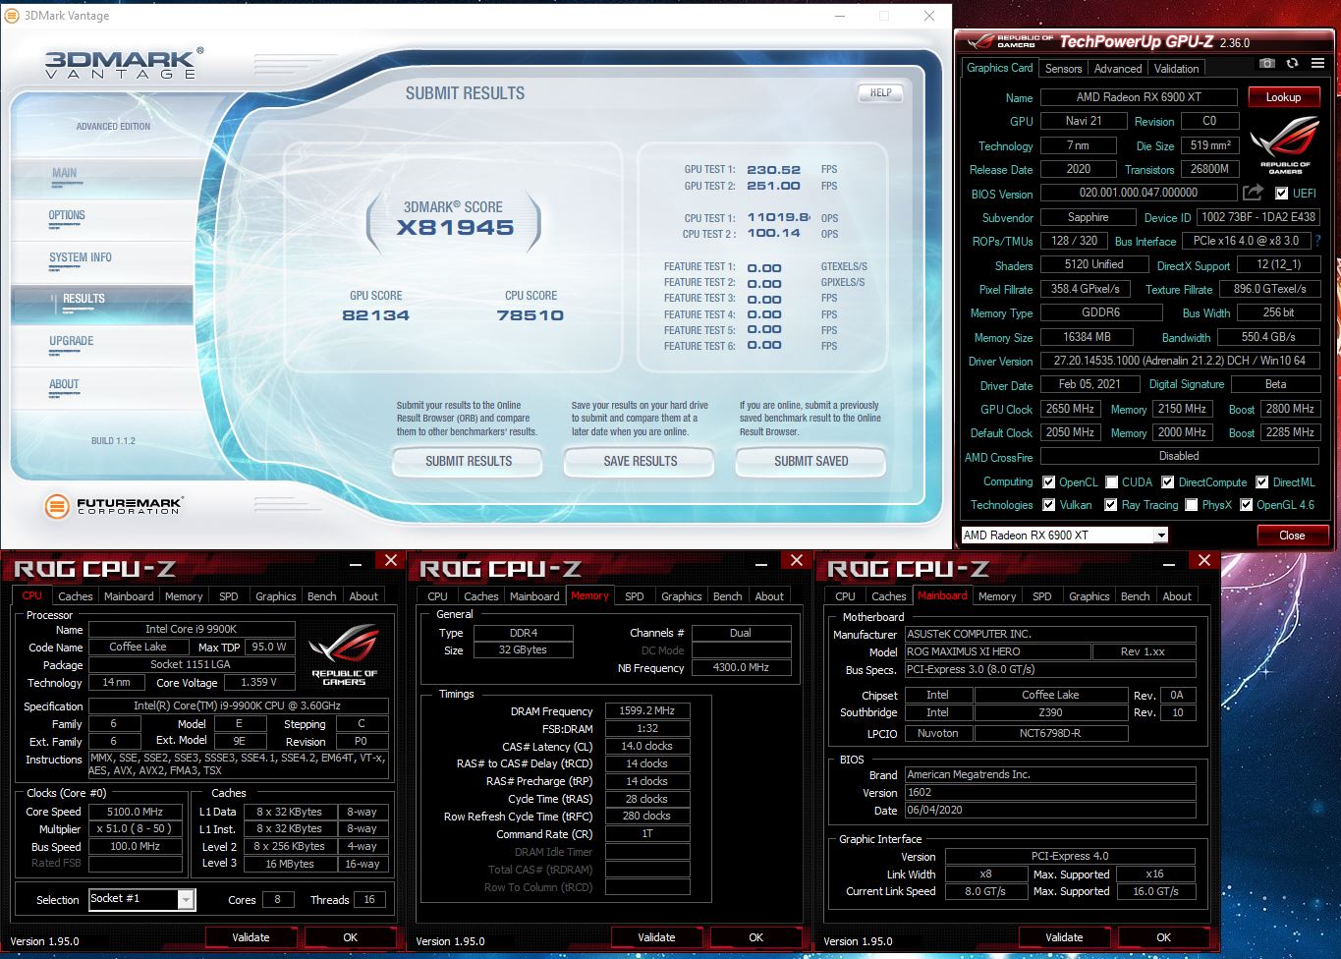Click the Bus Interface question mark
The width and height of the screenshot is (1341, 959).
(1317, 241)
